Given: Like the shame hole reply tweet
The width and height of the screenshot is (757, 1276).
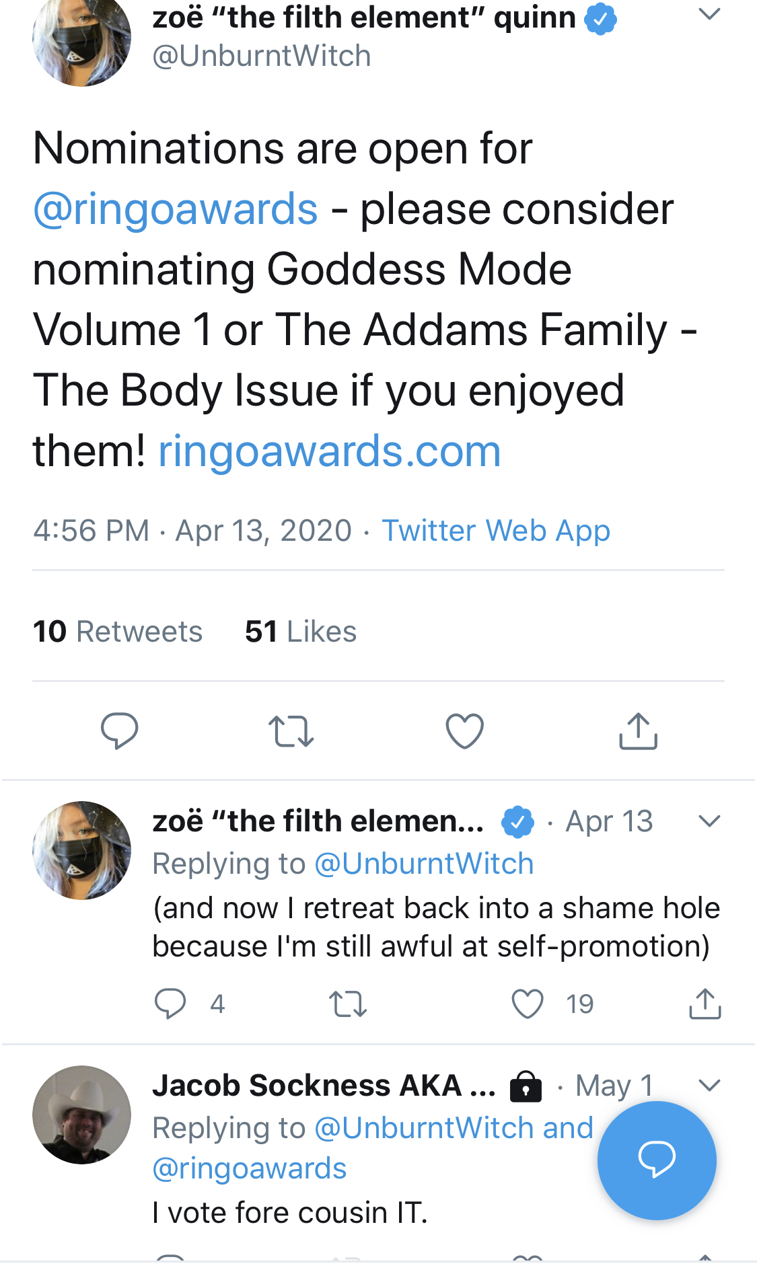Looking at the screenshot, I should click(528, 1004).
